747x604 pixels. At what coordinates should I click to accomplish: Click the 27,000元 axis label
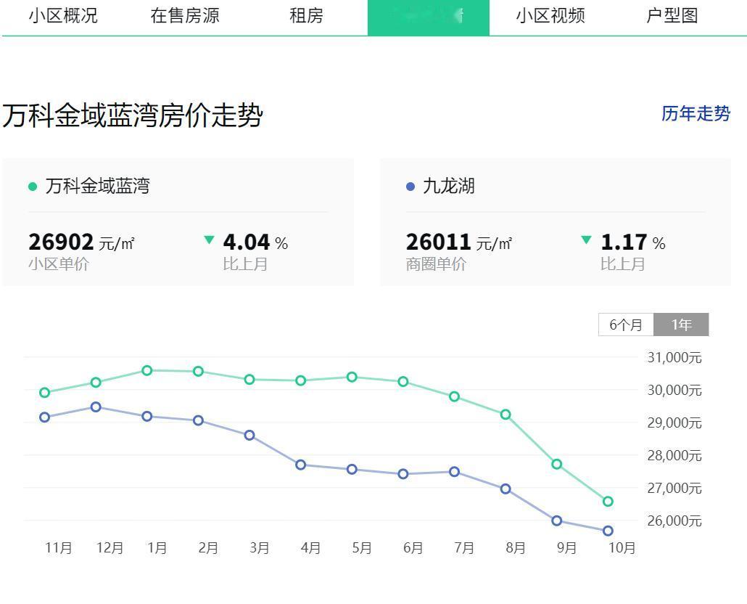(674, 488)
